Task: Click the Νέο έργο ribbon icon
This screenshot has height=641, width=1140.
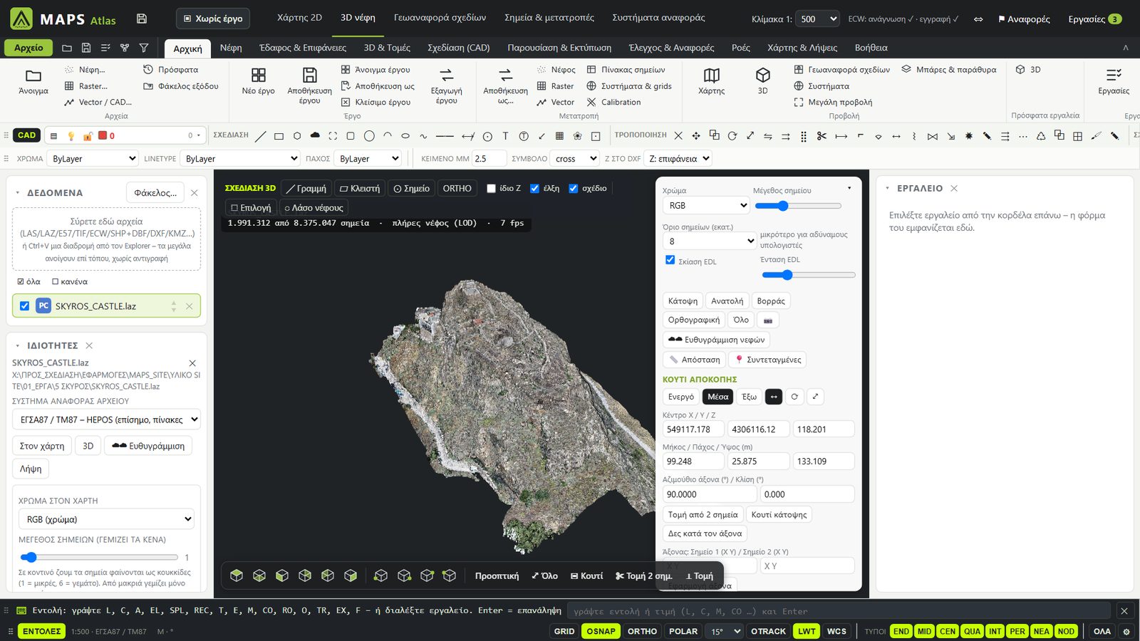Action: pyautogui.click(x=259, y=81)
